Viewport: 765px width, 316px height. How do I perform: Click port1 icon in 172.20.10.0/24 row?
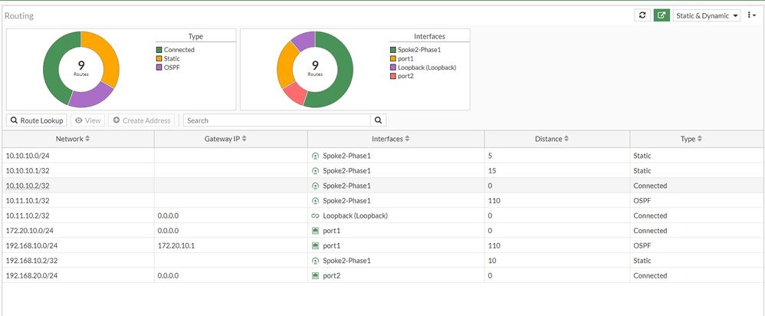(315, 231)
